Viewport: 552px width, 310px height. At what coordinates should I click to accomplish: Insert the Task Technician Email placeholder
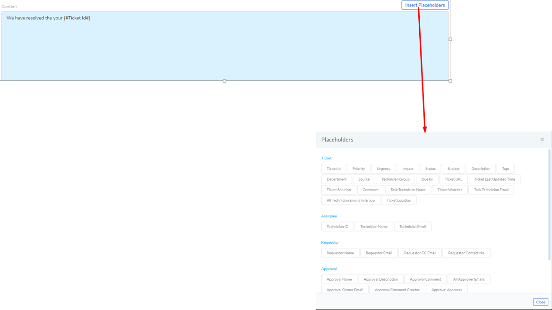[491, 190]
